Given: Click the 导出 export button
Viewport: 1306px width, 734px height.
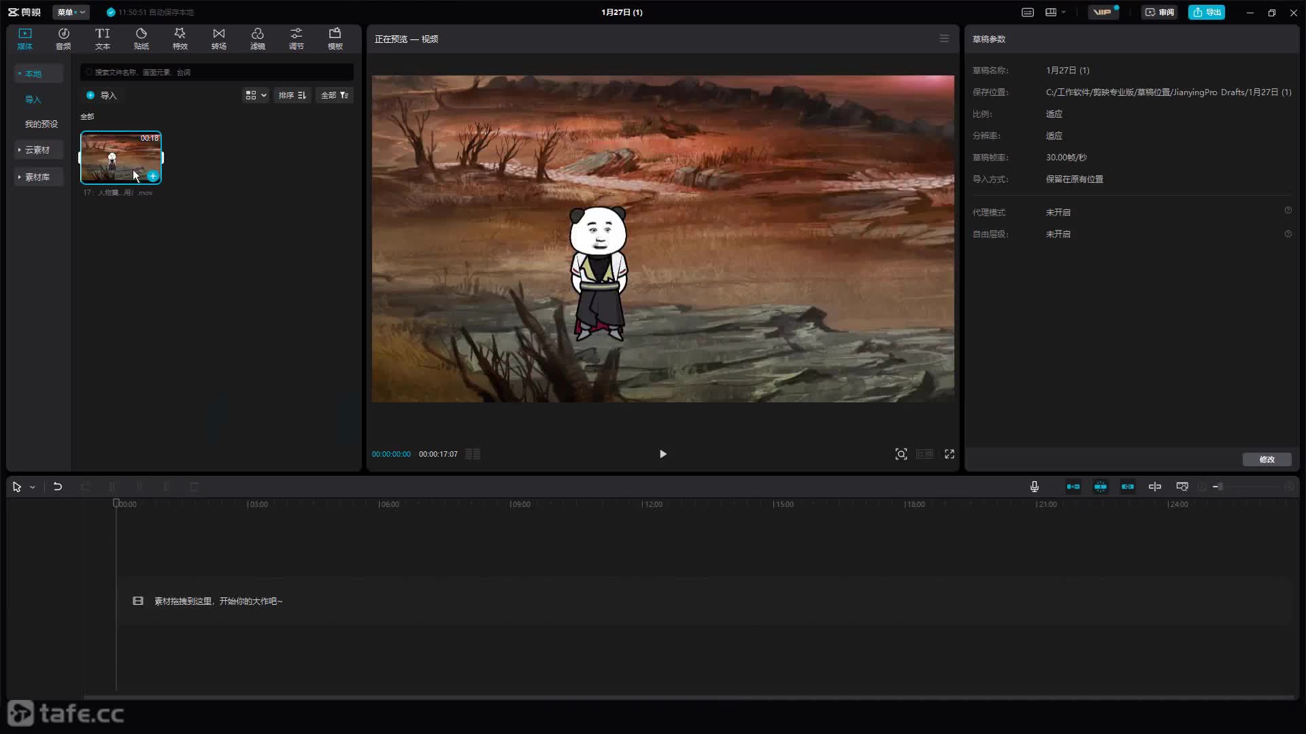Looking at the screenshot, I should [x=1207, y=12].
